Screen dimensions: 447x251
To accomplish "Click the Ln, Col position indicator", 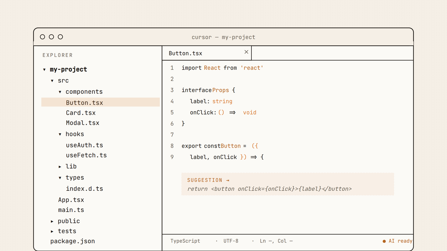I will (x=276, y=241).
